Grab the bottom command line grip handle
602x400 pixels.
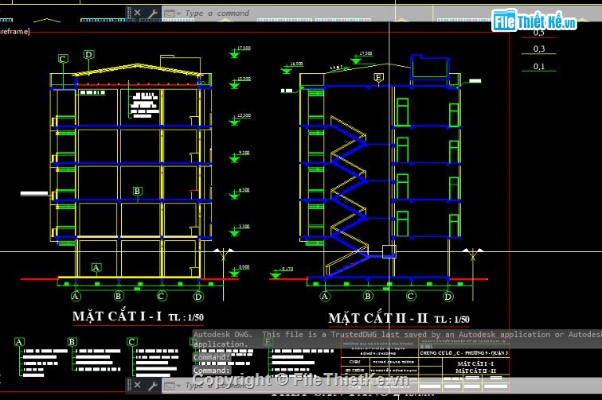tap(129, 385)
